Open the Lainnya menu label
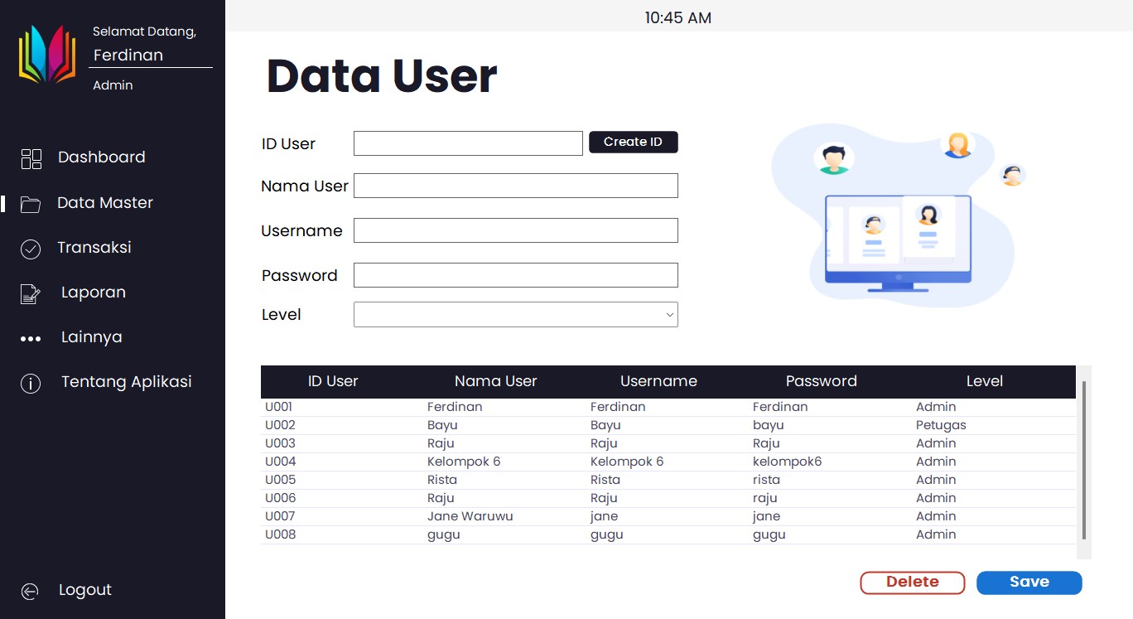Screen dimensions: 1133x619 pos(92,337)
